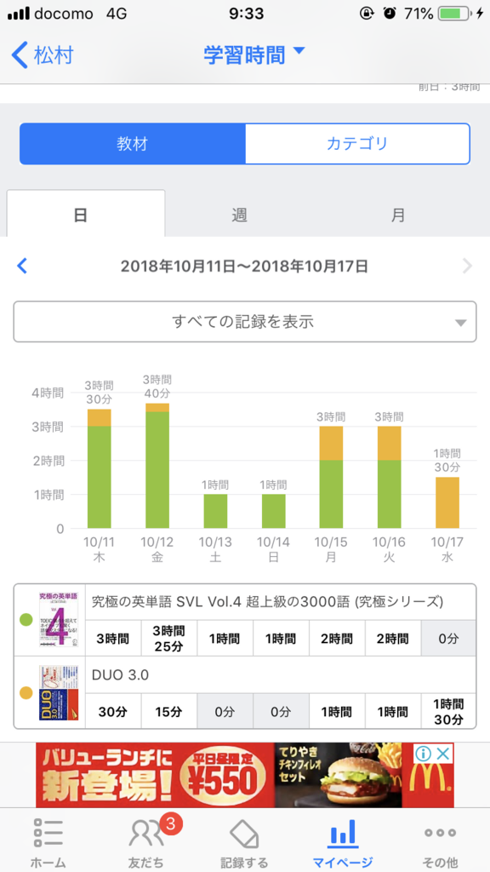The image size is (490, 872).
Task: Tap the 9:33 clock in status bar
Action: [245, 14]
